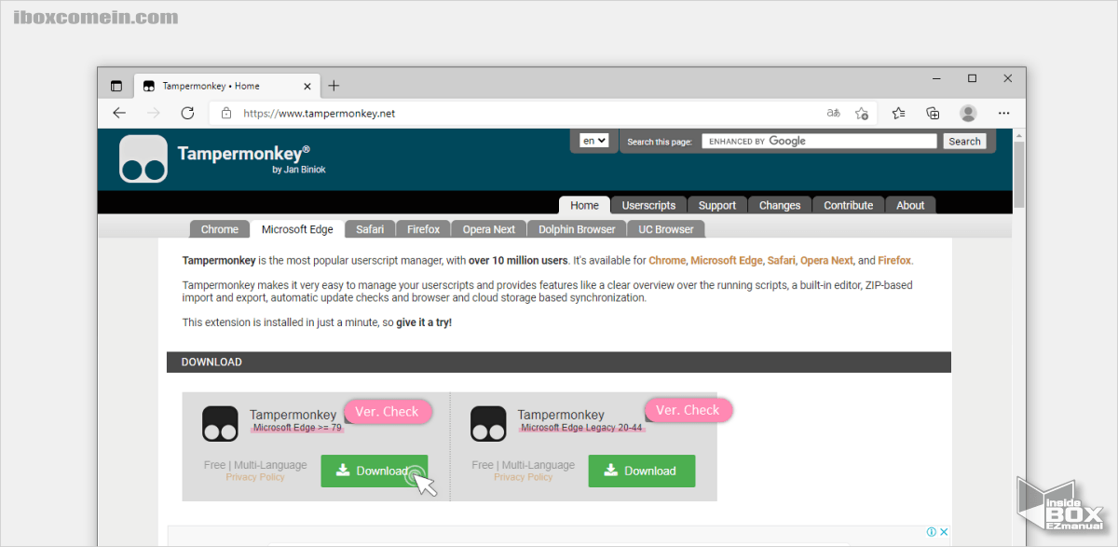Click the browser Back arrow
Viewport: 1118px width, 547px height.
pos(119,113)
